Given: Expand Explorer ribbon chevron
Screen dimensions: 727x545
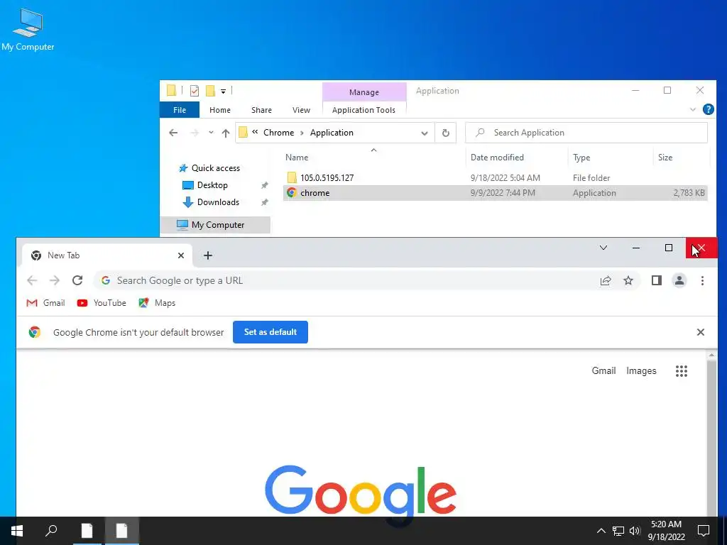Looking at the screenshot, I should click(x=693, y=110).
